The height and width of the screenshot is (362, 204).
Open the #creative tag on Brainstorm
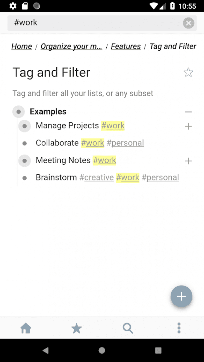pos(96,178)
